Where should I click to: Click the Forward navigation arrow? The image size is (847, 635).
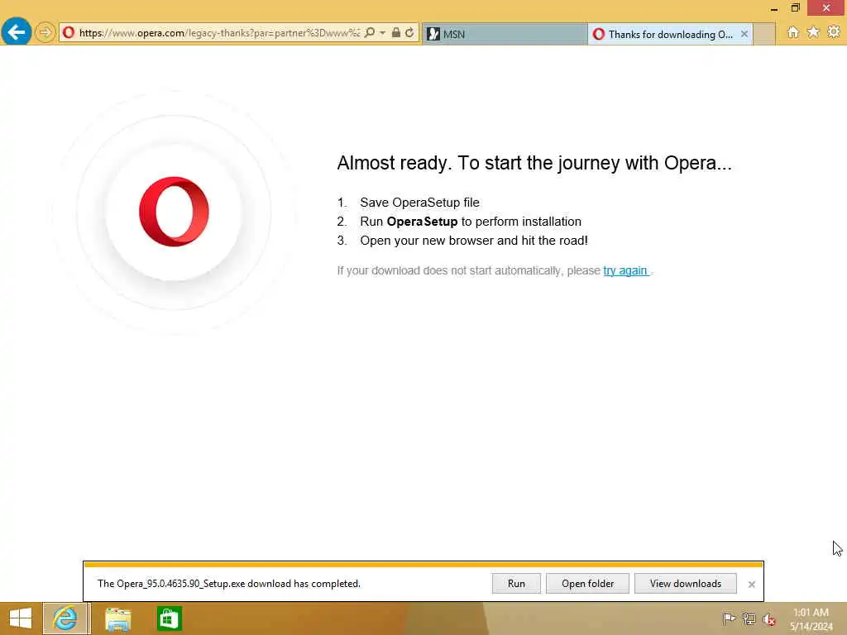coord(45,33)
